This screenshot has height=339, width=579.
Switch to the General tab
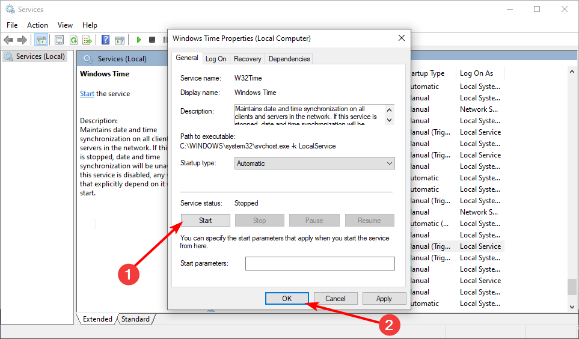(x=187, y=58)
